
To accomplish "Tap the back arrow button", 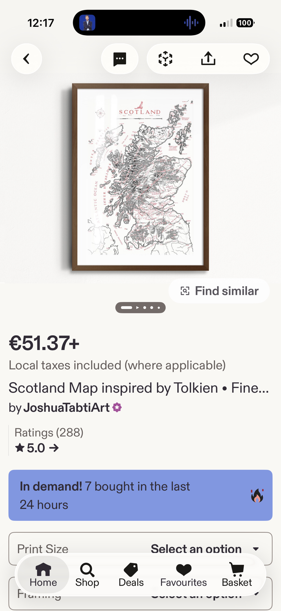I will pyautogui.click(x=27, y=59).
